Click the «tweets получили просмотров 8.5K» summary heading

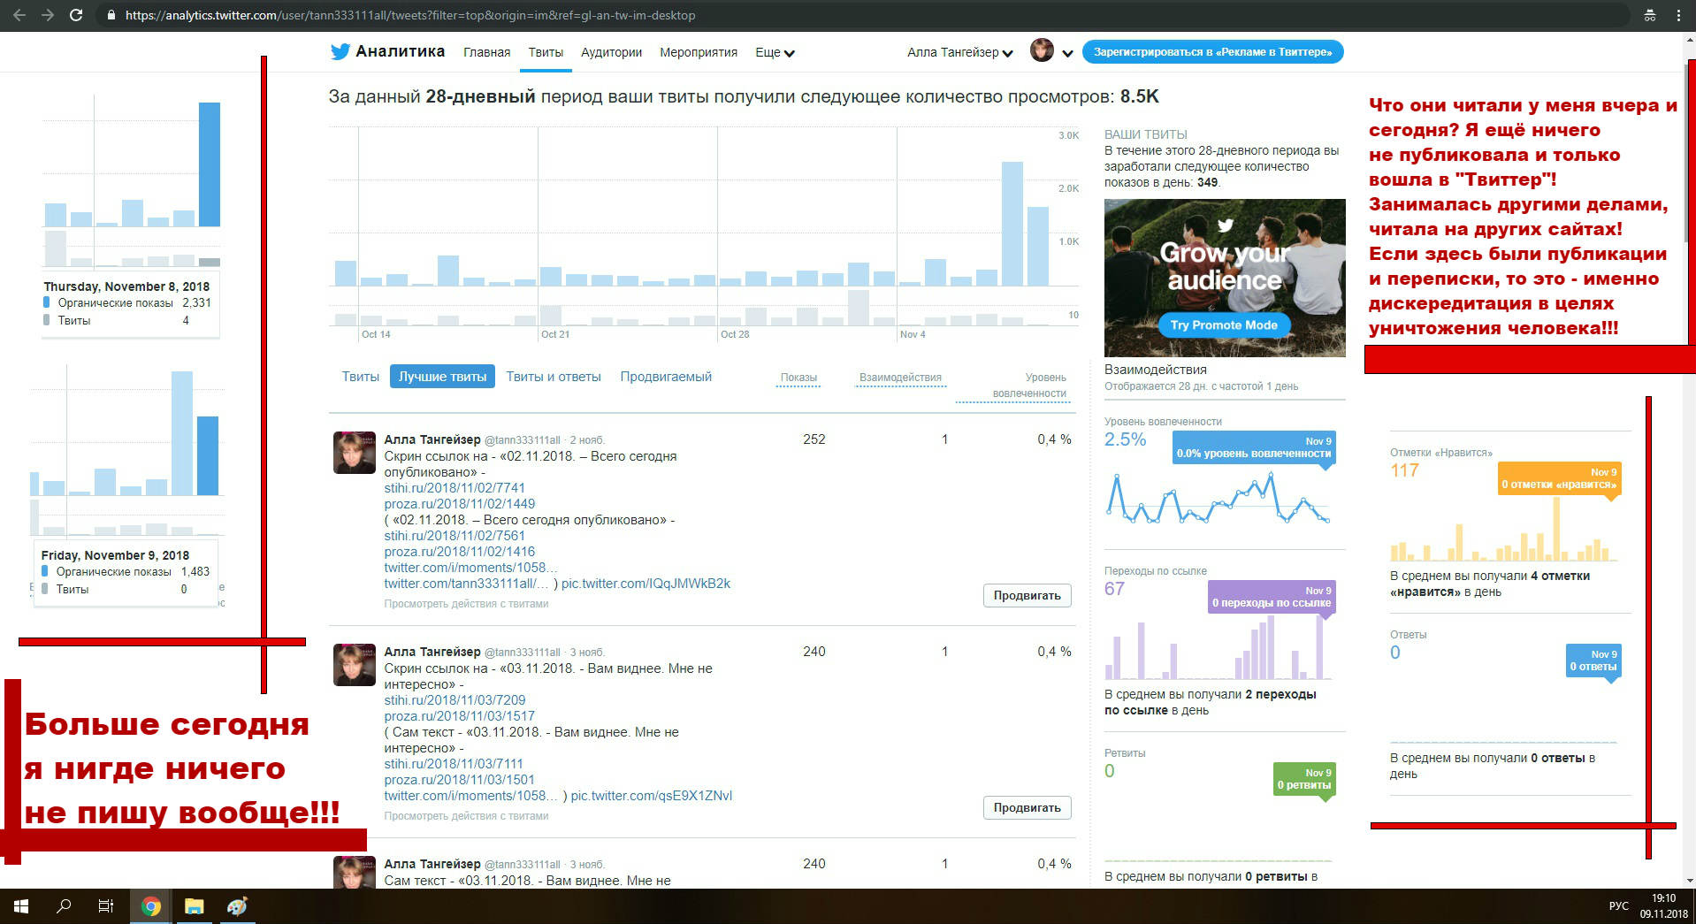[744, 96]
